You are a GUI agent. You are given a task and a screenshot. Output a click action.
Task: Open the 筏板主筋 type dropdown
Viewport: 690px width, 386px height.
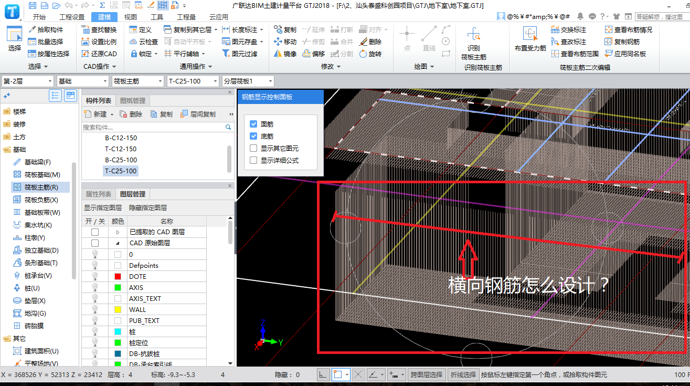138,81
